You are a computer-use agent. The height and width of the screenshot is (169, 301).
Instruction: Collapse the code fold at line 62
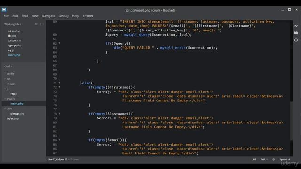[59, 43]
